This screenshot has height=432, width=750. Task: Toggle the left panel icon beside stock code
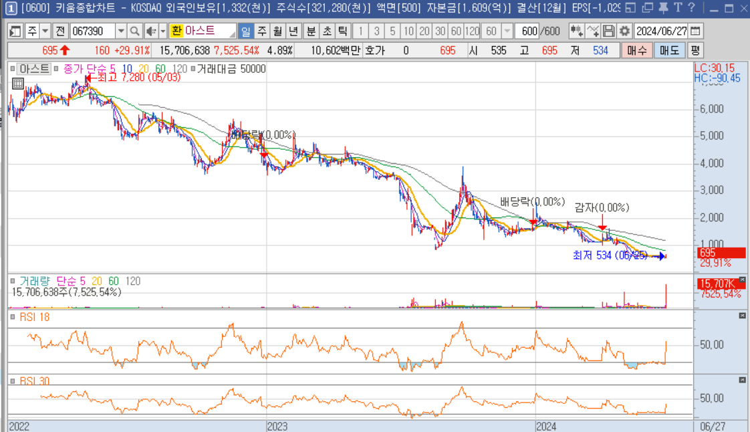(x=15, y=31)
